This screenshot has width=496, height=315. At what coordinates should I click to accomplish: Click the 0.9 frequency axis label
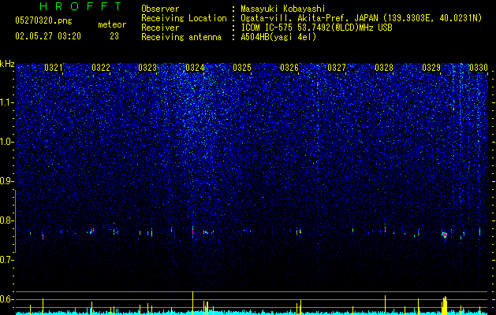tap(7, 181)
